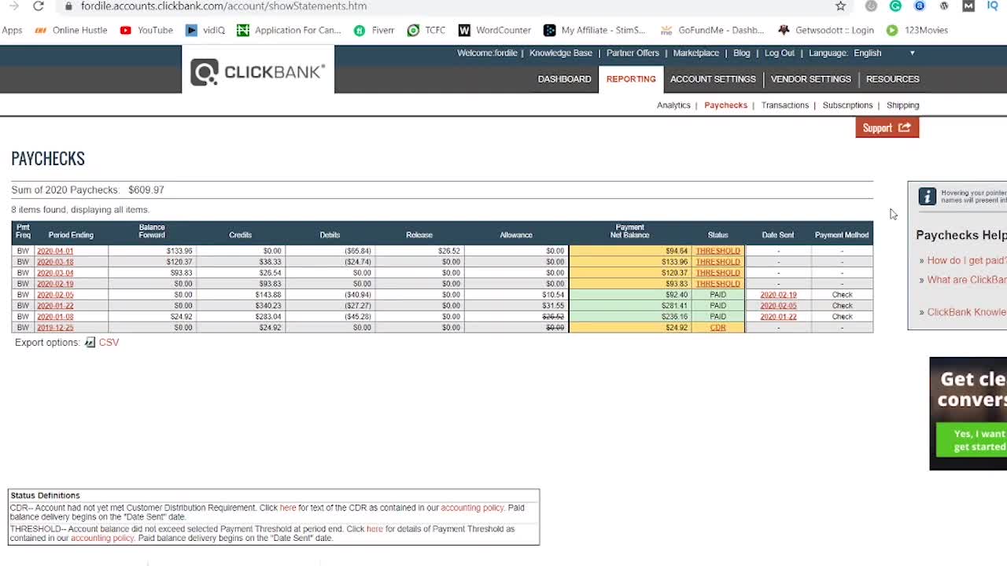
Task: Go to the Dashboard tab
Action: tap(564, 79)
